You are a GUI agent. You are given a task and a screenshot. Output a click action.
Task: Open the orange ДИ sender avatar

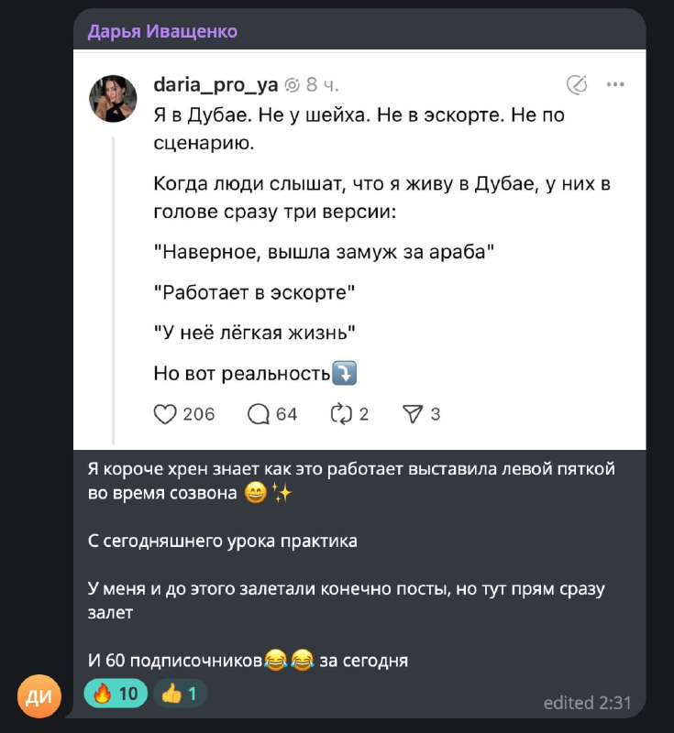39,696
